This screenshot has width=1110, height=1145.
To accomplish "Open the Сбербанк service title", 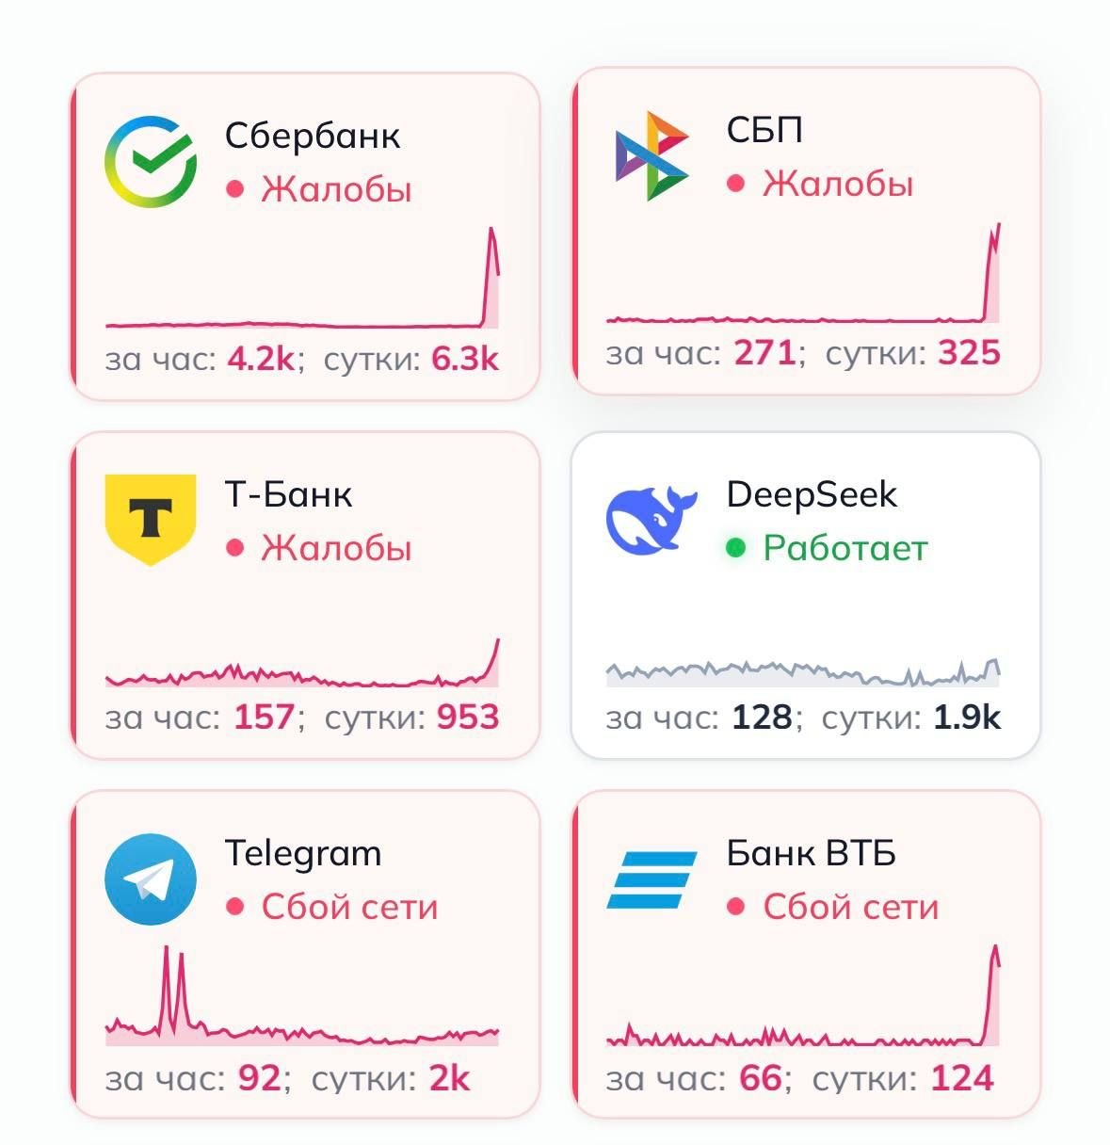I will (x=313, y=136).
